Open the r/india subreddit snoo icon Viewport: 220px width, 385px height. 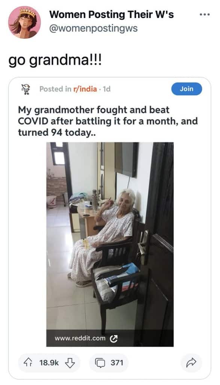point(25,89)
